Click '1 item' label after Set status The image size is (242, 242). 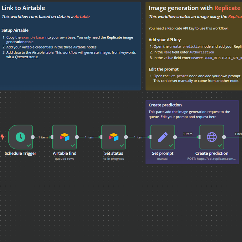[139, 137]
